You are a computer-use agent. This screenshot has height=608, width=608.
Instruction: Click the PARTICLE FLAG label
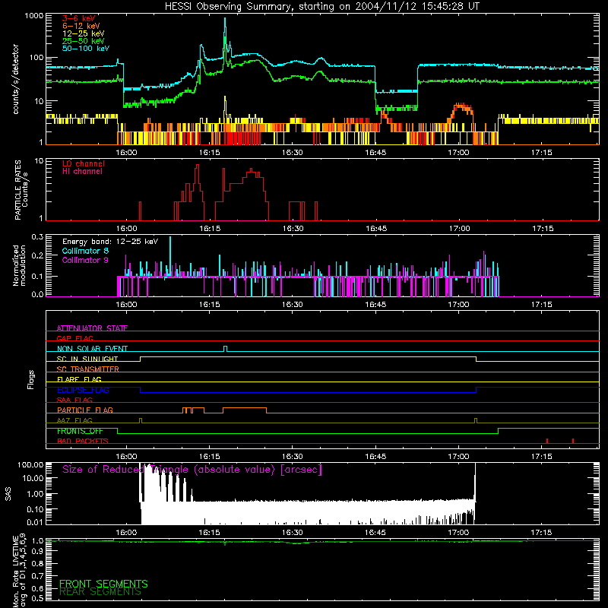tap(85, 410)
